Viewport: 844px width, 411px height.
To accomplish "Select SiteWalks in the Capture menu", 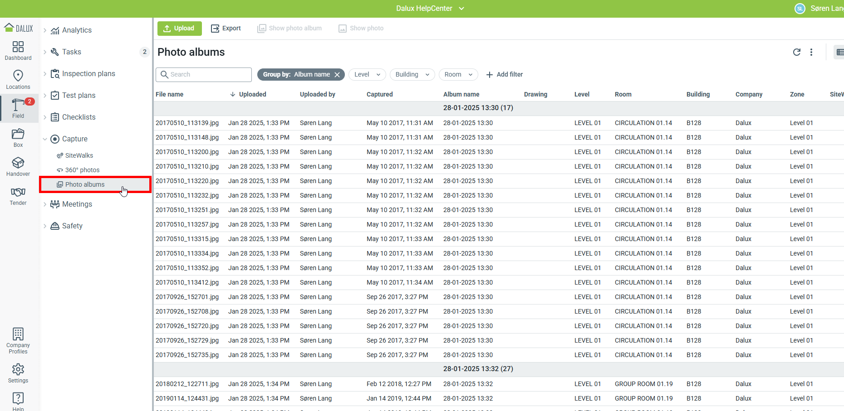I will click(x=79, y=155).
